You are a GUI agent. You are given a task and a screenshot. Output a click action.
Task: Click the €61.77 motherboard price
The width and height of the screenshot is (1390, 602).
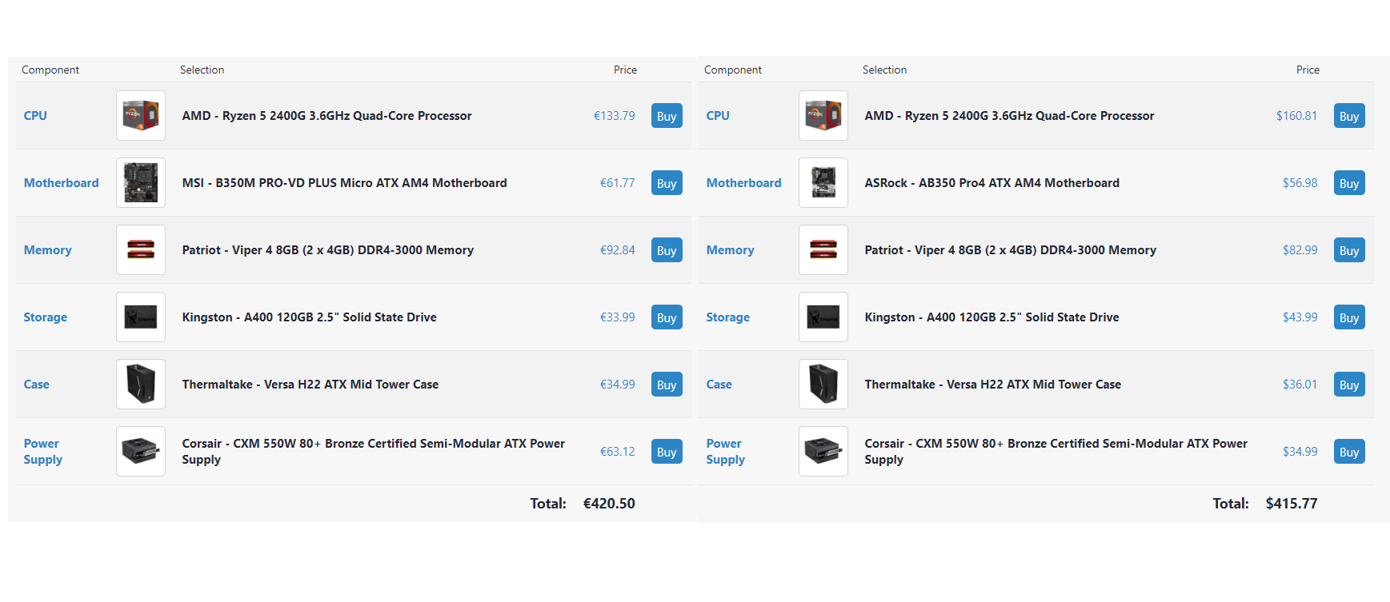click(618, 183)
